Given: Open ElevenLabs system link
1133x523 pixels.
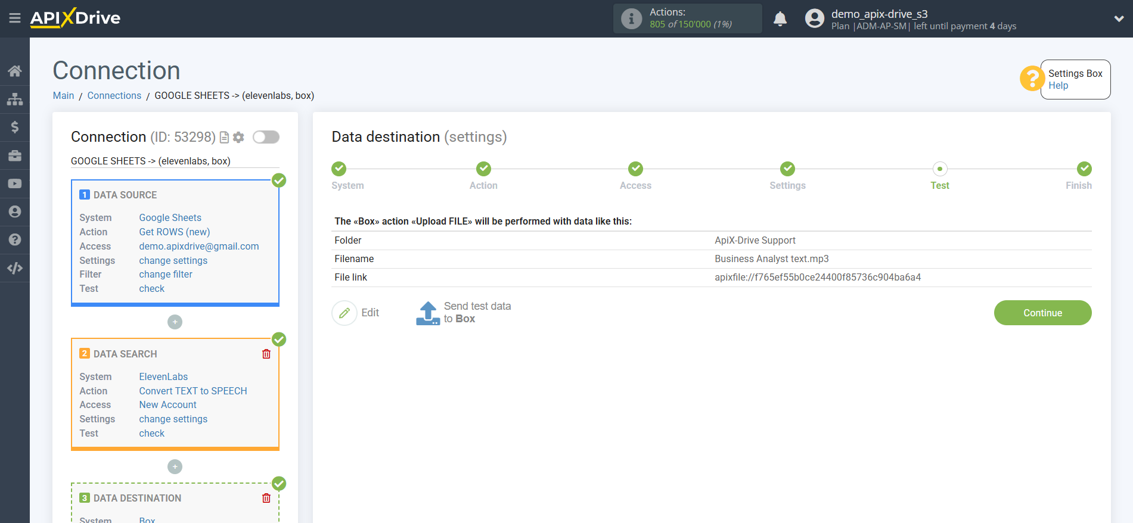Looking at the screenshot, I should coord(163,376).
